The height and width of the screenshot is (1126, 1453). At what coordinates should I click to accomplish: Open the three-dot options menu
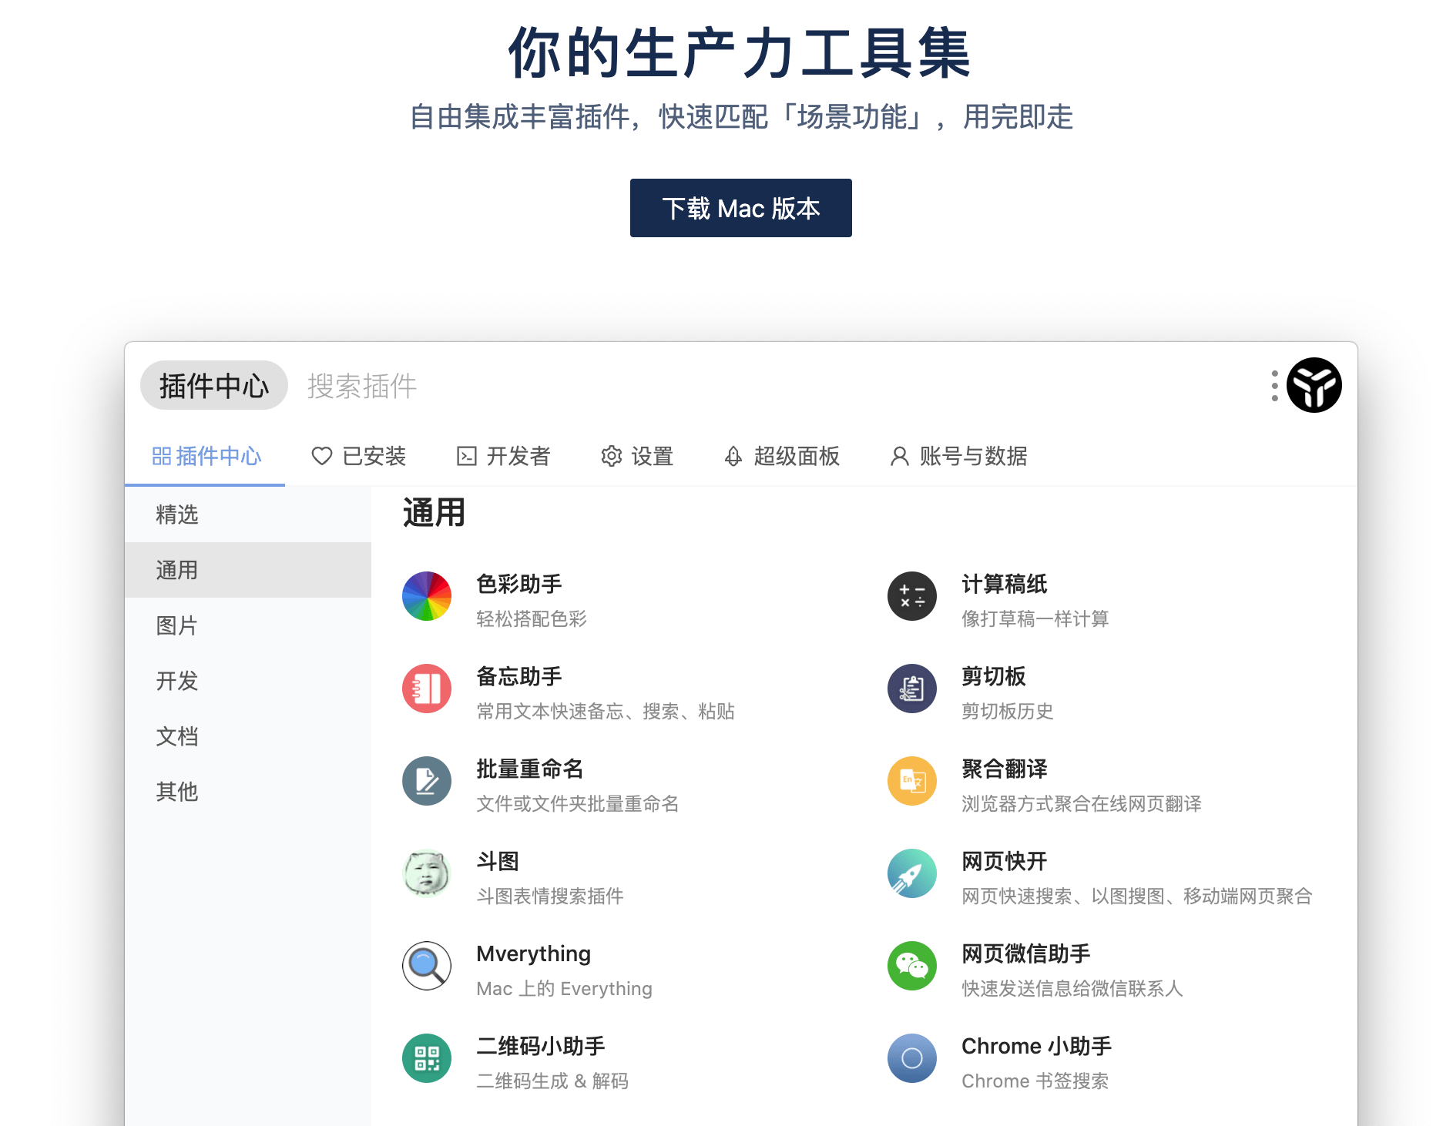1275,386
